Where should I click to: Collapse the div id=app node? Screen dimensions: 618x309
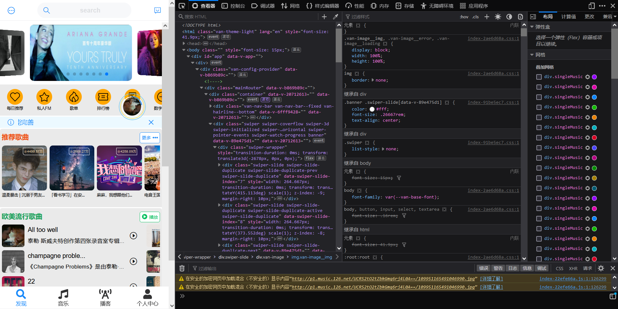coord(188,56)
